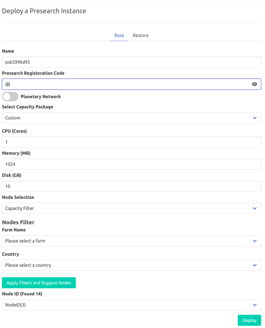Click the Node ID dropdown chevron
265x328 pixels.
point(255,305)
